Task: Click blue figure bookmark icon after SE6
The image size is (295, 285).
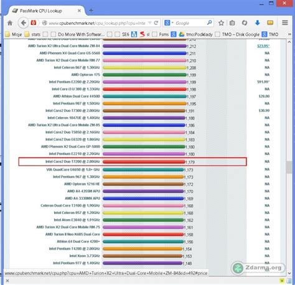Action: point(134,34)
